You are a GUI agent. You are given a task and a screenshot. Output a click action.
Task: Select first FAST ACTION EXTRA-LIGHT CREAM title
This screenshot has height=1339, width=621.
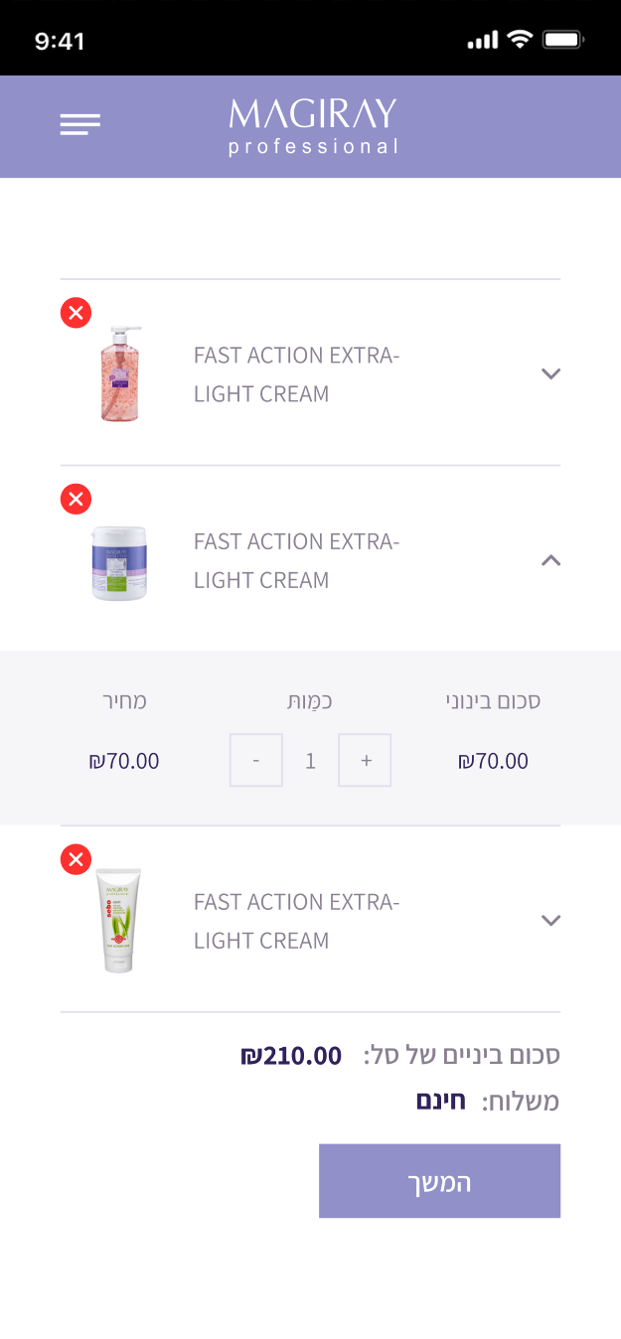(296, 374)
